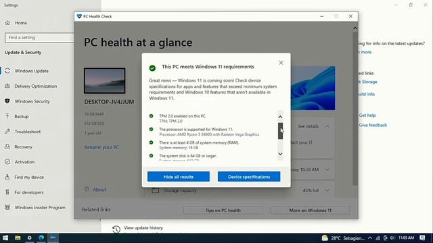433x243 pixels.
Task: Click the Windows 11 bloom image
Action: pos(313,88)
